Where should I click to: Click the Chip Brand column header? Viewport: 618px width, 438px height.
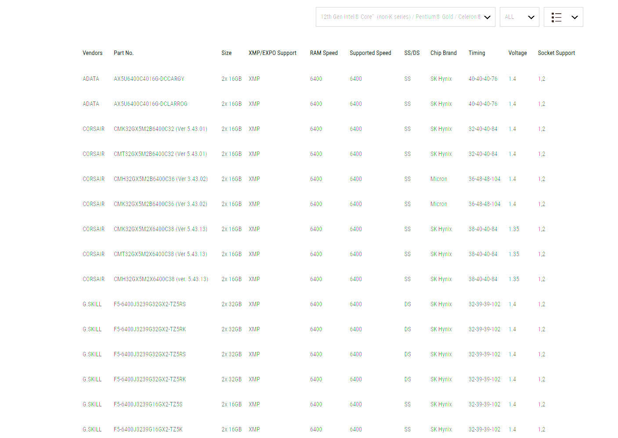click(x=443, y=53)
